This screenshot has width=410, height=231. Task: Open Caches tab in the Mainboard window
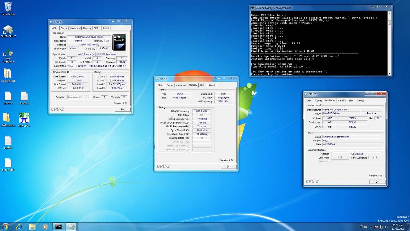pyautogui.click(x=319, y=101)
